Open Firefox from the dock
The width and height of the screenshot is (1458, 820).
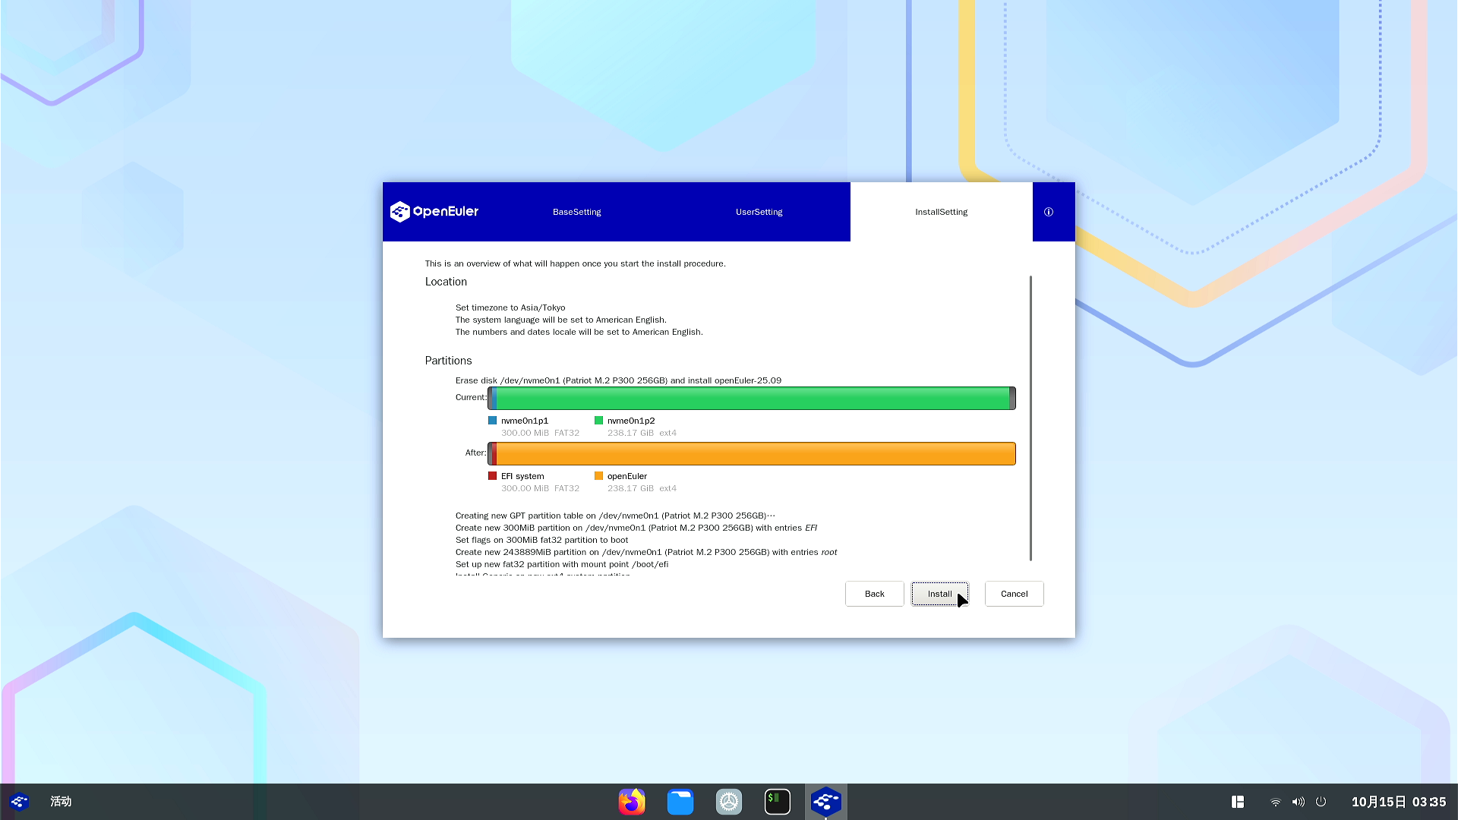click(631, 802)
